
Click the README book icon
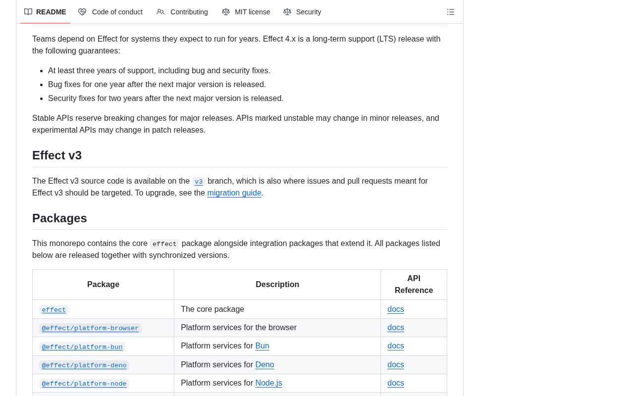click(x=28, y=12)
